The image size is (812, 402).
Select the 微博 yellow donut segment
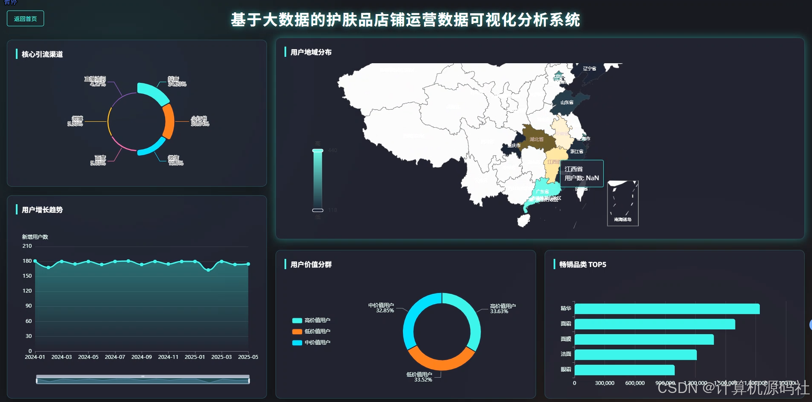[x=109, y=122]
